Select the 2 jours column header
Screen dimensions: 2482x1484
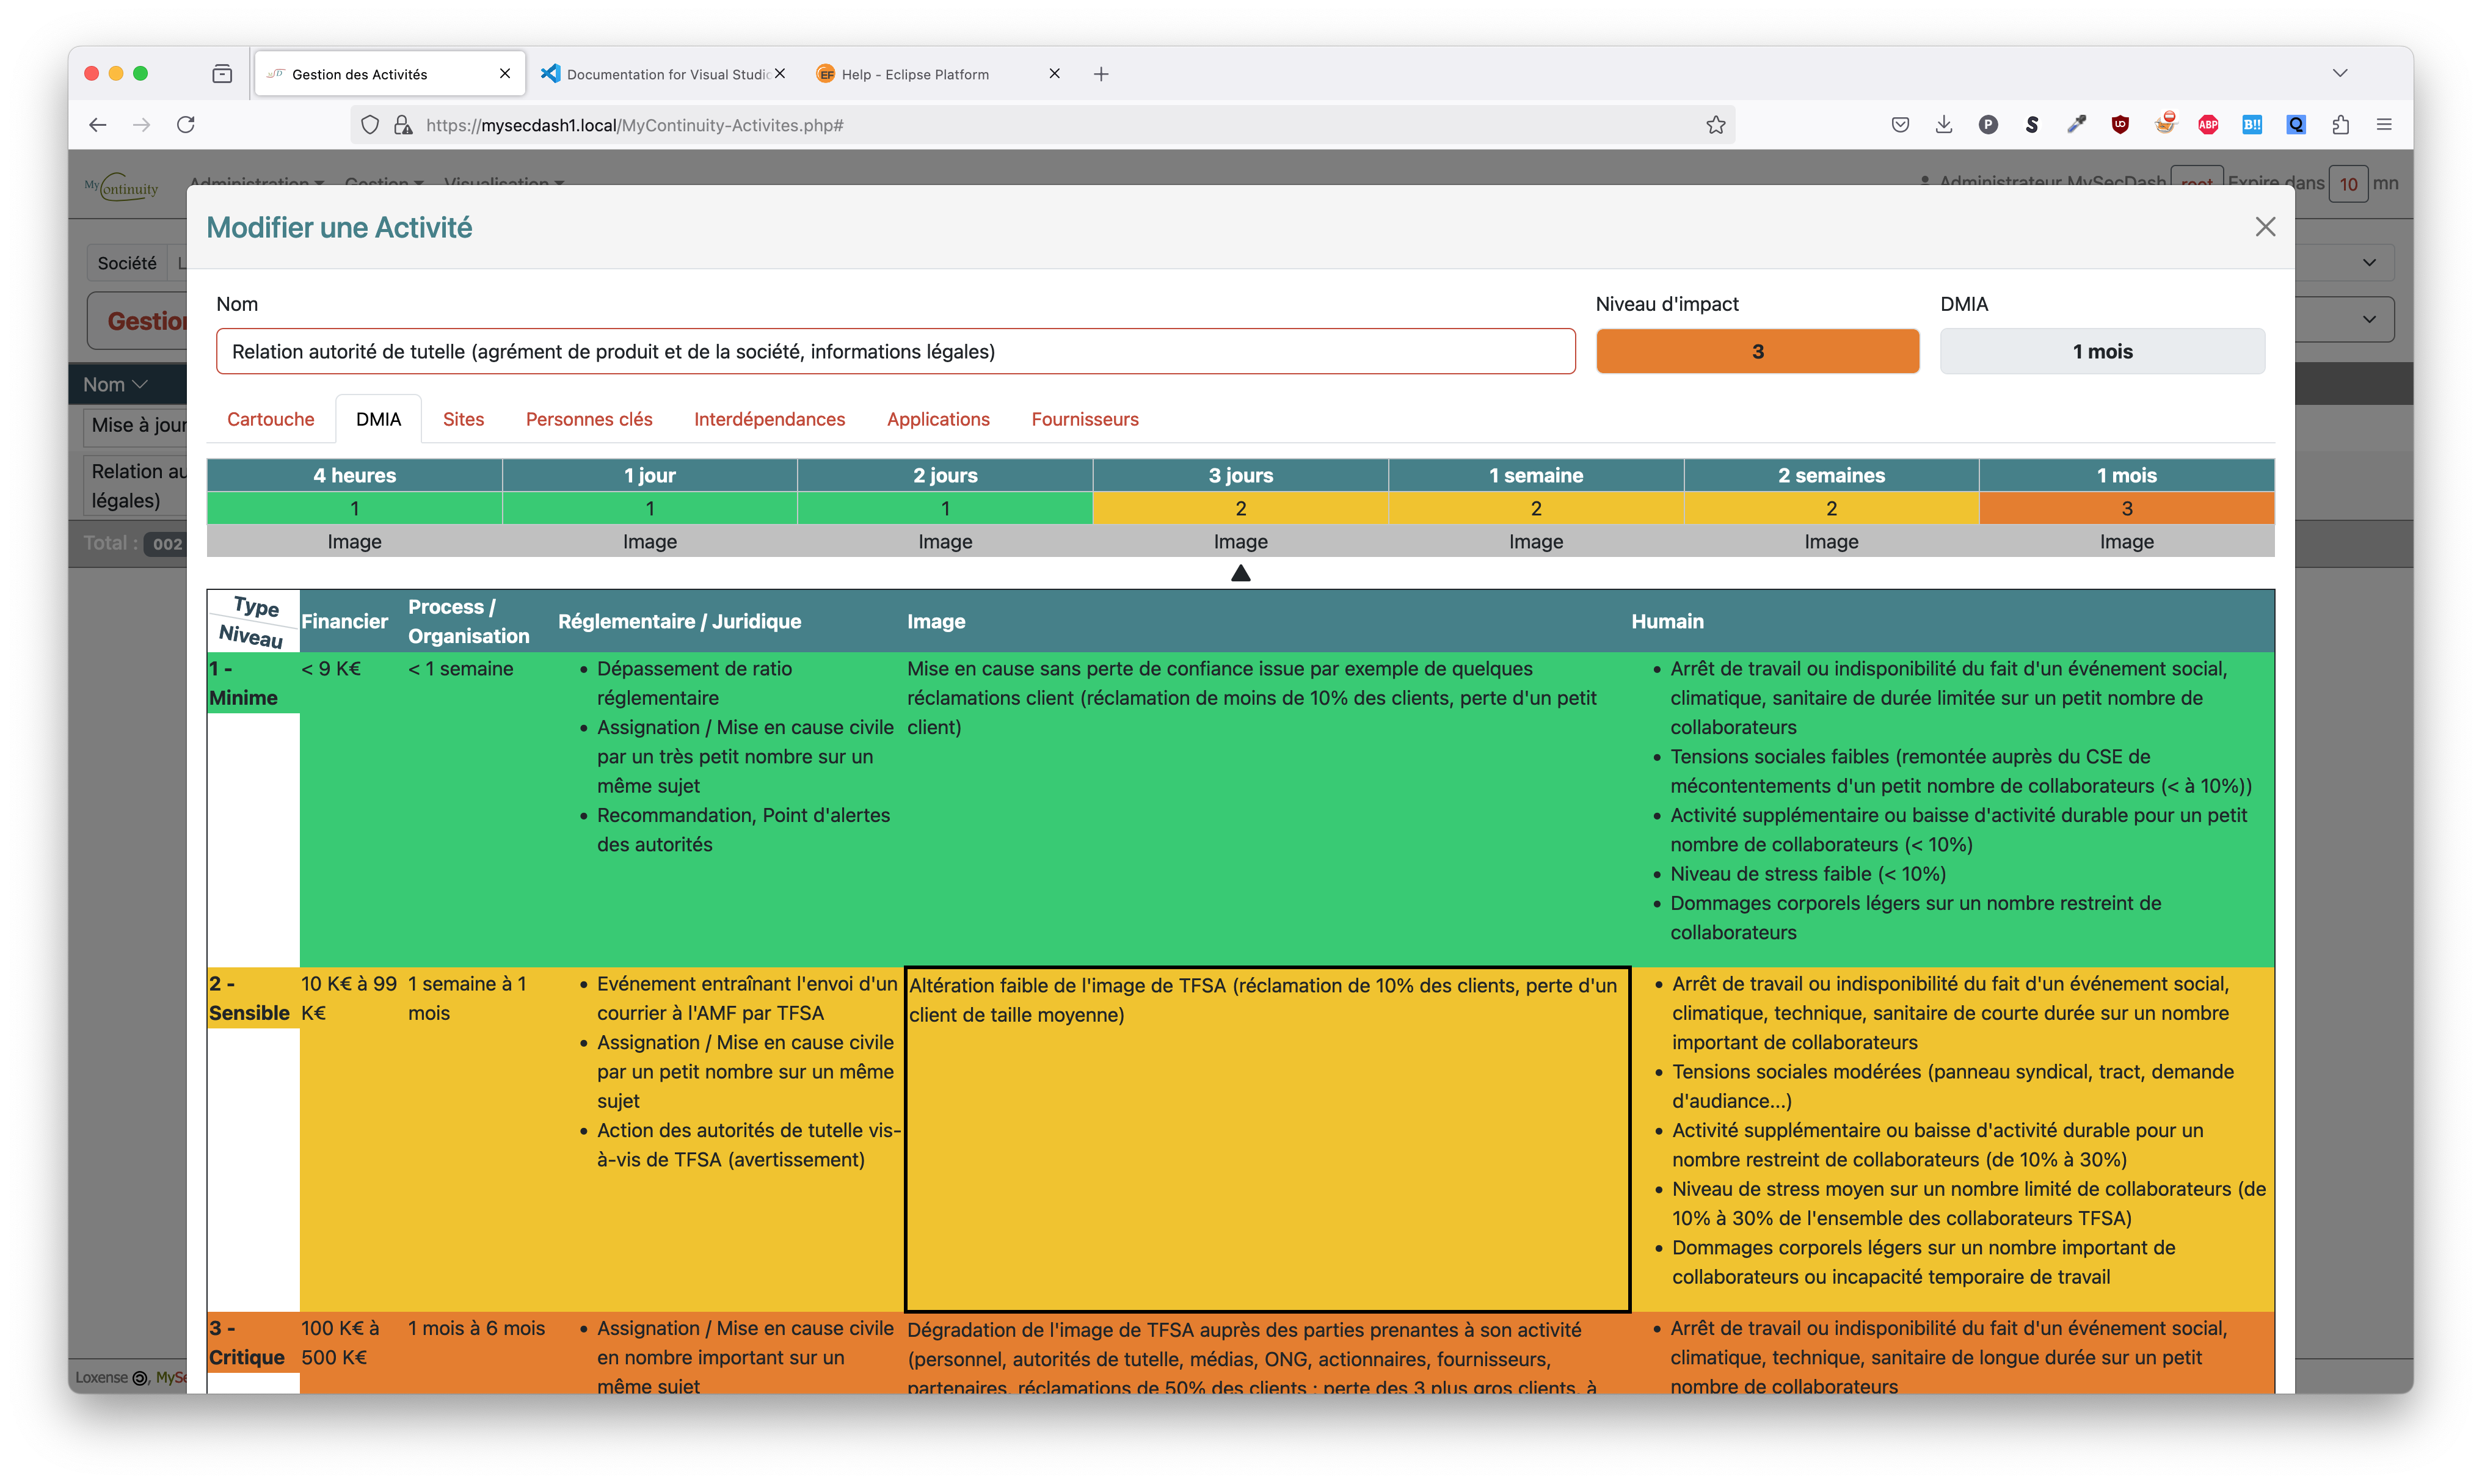click(x=945, y=475)
